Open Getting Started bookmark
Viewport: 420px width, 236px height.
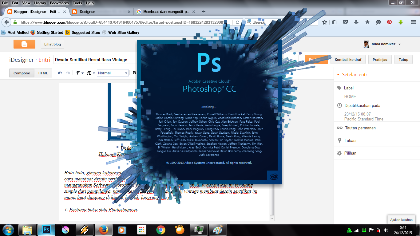point(47,32)
